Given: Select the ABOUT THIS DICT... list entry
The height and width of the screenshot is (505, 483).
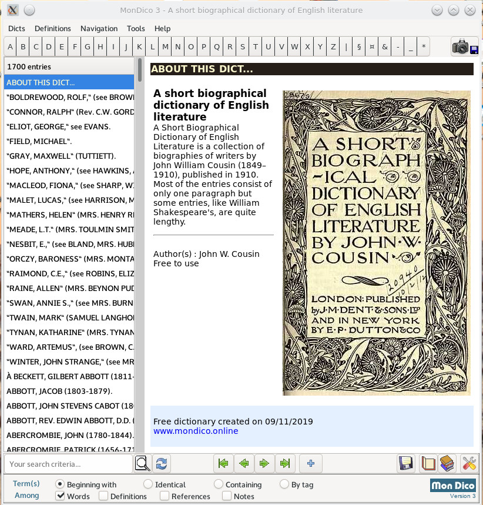Looking at the screenshot, I should point(69,82).
